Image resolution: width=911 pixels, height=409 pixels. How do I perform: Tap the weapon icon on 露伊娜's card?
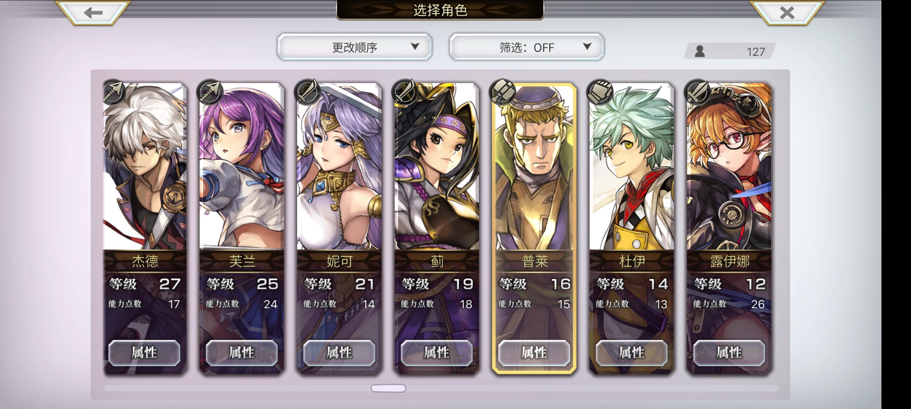coord(698,92)
